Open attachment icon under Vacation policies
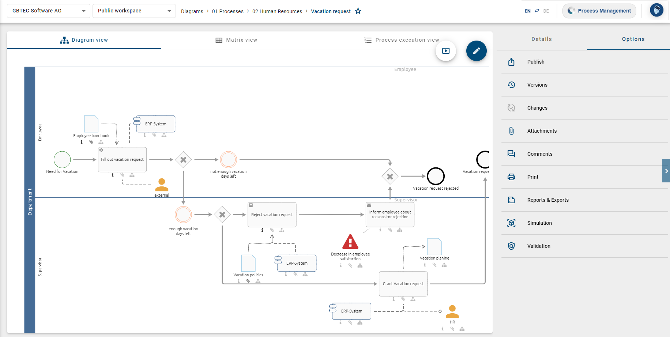The height and width of the screenshot is (337, 670). [x=248, y=281]
